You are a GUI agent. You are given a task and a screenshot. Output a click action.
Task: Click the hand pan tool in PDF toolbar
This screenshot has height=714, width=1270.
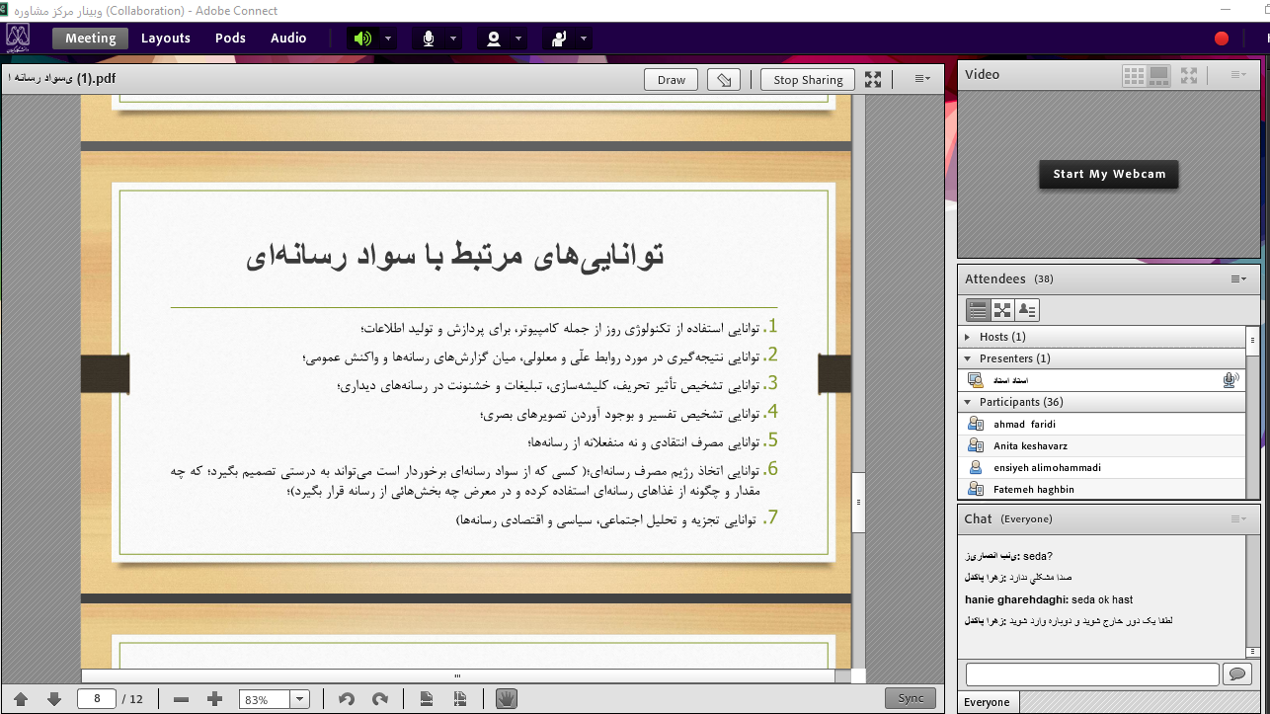coord(507,698)
